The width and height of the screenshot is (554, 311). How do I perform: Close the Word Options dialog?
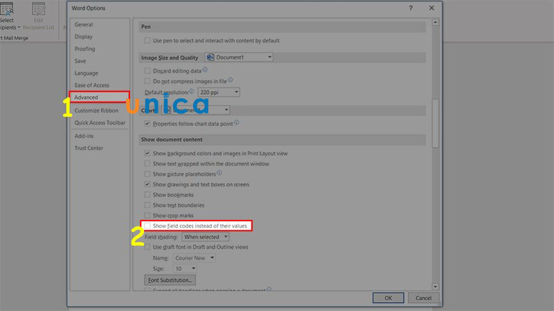(431, 8)
